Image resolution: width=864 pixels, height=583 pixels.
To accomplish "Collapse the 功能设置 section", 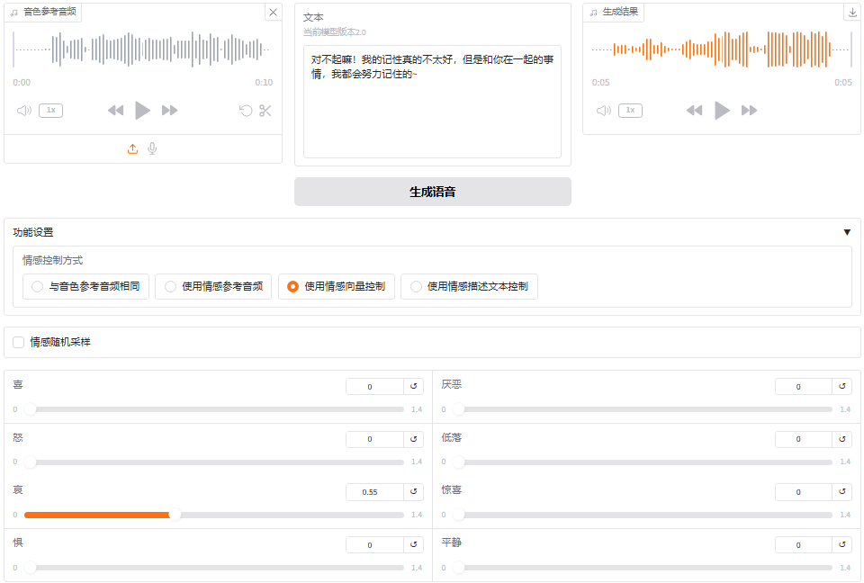I will click(x=846, y=232).
